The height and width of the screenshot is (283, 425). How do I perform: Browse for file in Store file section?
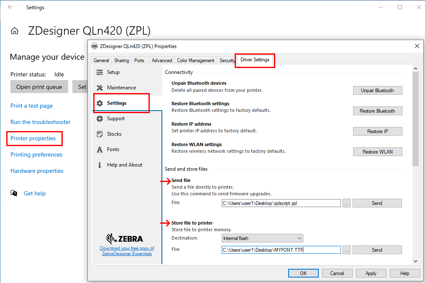tap(346, 250)
